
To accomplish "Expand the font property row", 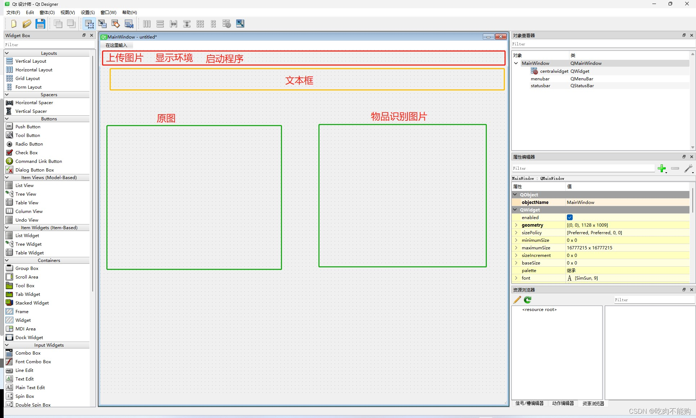I will click(516, 278).
